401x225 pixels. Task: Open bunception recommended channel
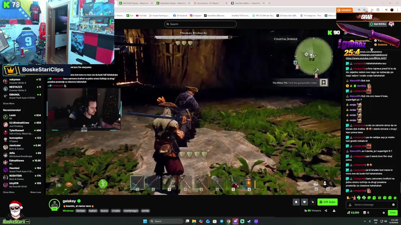22,139
